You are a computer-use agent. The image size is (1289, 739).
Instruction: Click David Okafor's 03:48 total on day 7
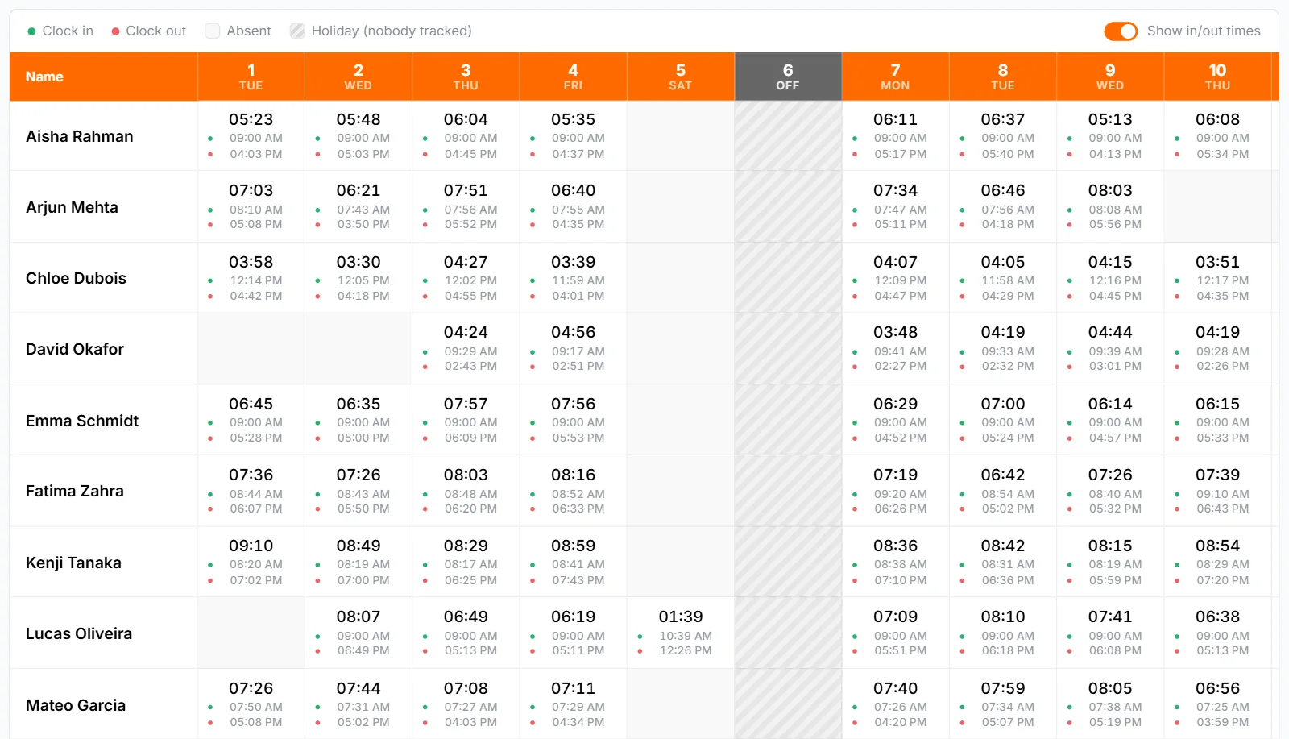pyautogui.click(x=895, y=332)
